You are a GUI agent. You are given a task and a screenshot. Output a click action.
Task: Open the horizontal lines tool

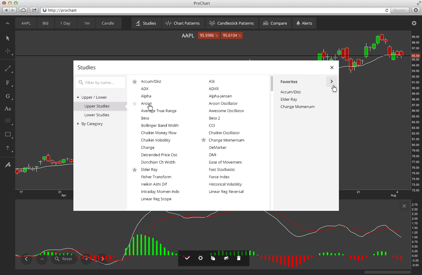click(x=8, y=121)
